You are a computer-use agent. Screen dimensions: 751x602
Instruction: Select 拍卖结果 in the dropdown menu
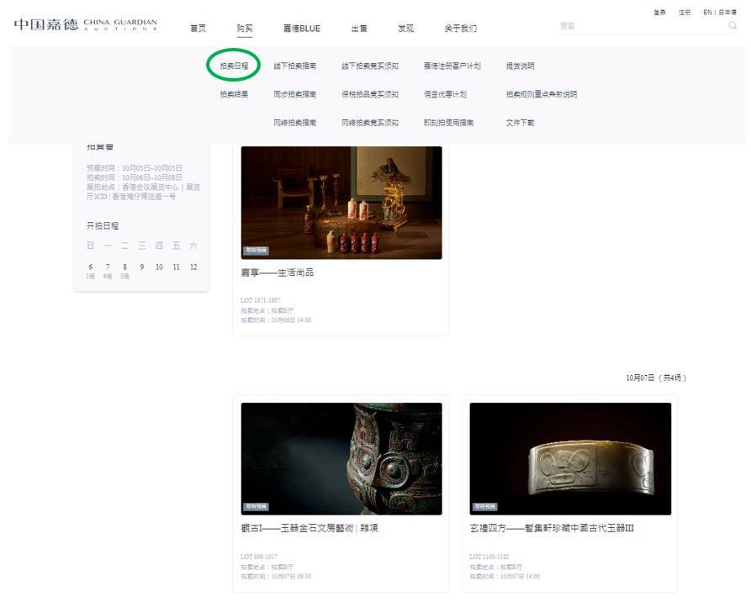click(234, 94)
